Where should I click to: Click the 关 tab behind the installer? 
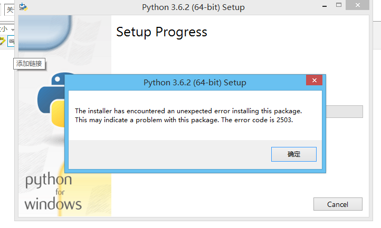(x=11, y=9)
